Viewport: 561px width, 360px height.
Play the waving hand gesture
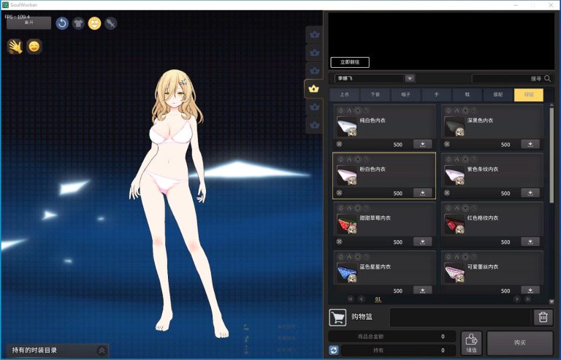[x=15, y=47]
